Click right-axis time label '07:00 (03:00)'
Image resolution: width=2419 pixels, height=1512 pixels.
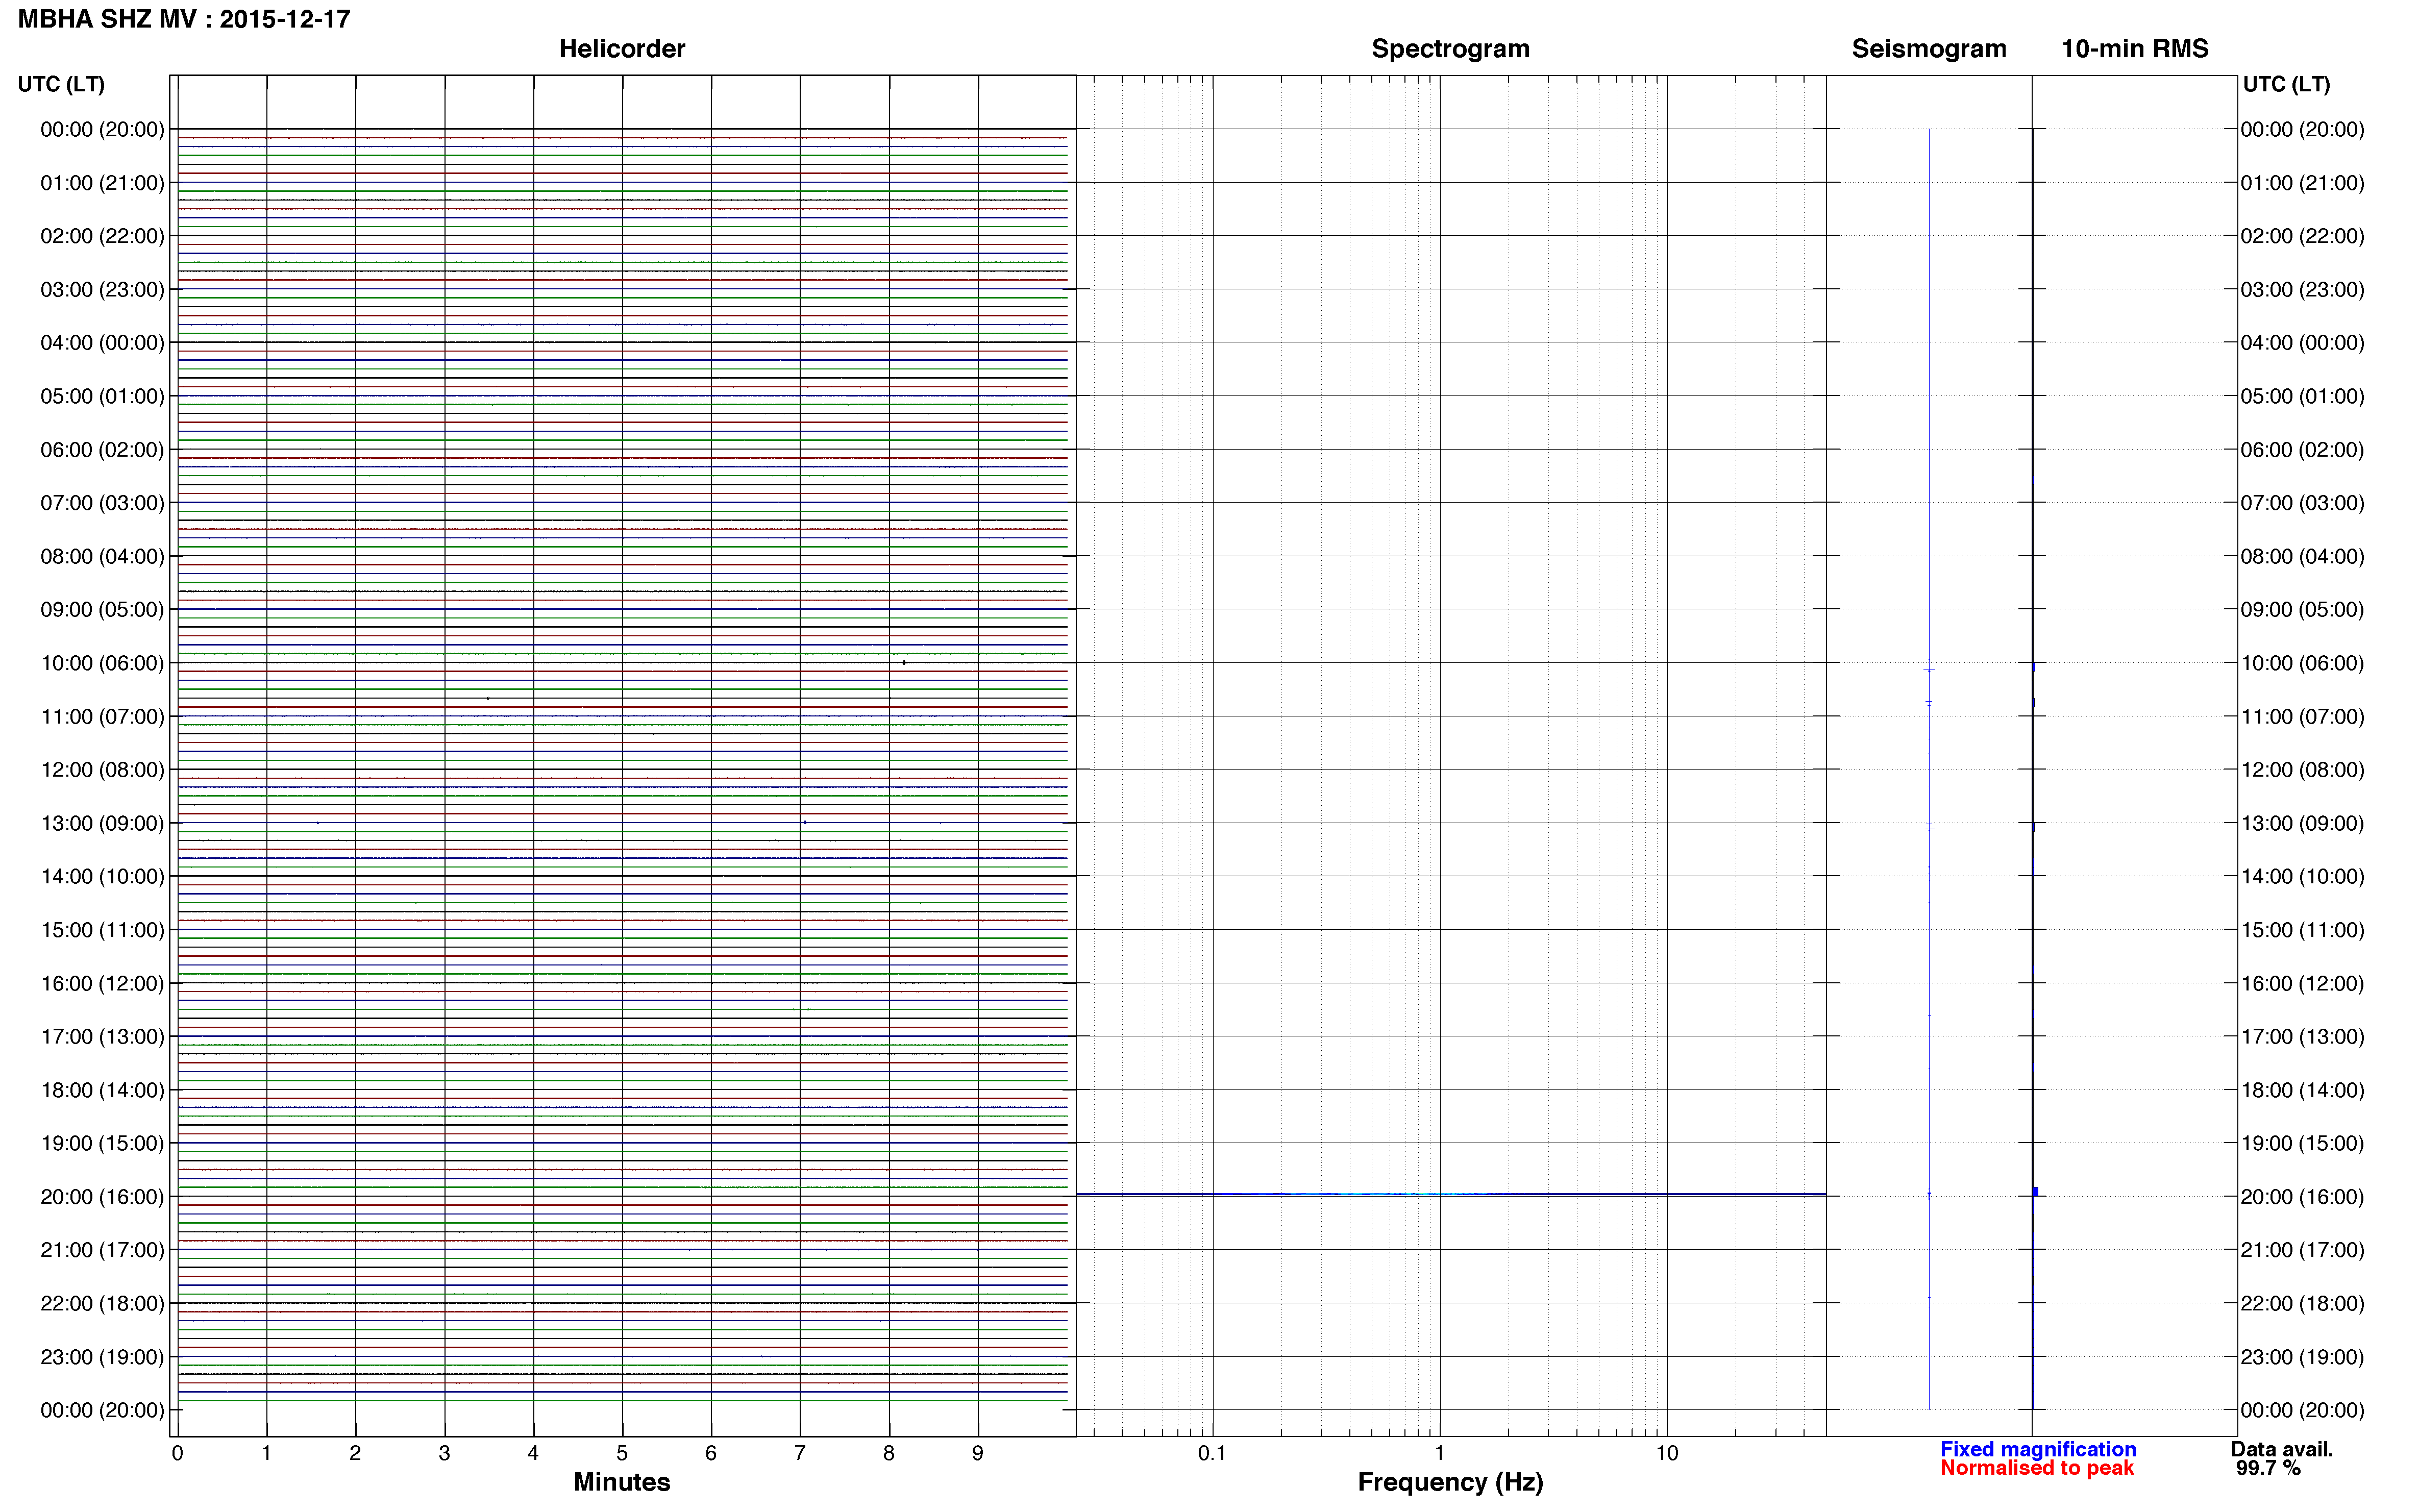(x=2302, y=503)
